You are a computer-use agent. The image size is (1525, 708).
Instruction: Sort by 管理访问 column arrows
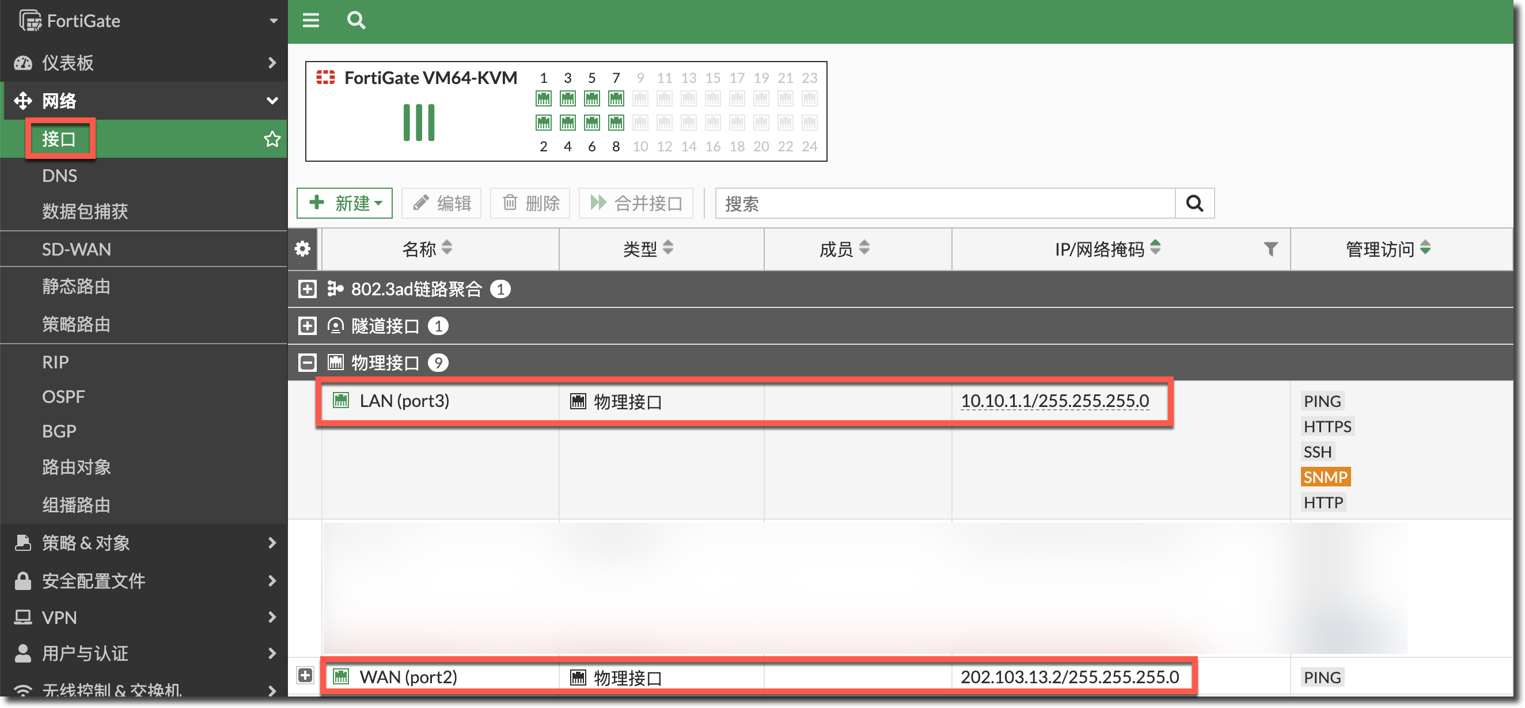point(1425,248)
